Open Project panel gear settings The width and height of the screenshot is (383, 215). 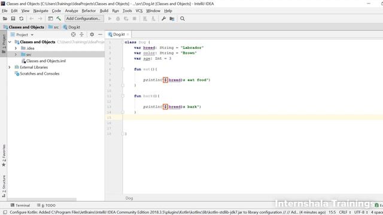pos(92,35)
